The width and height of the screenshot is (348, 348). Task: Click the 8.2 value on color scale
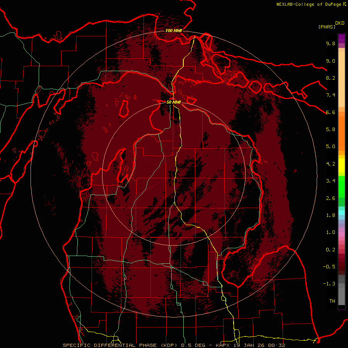tap(331, 78)
